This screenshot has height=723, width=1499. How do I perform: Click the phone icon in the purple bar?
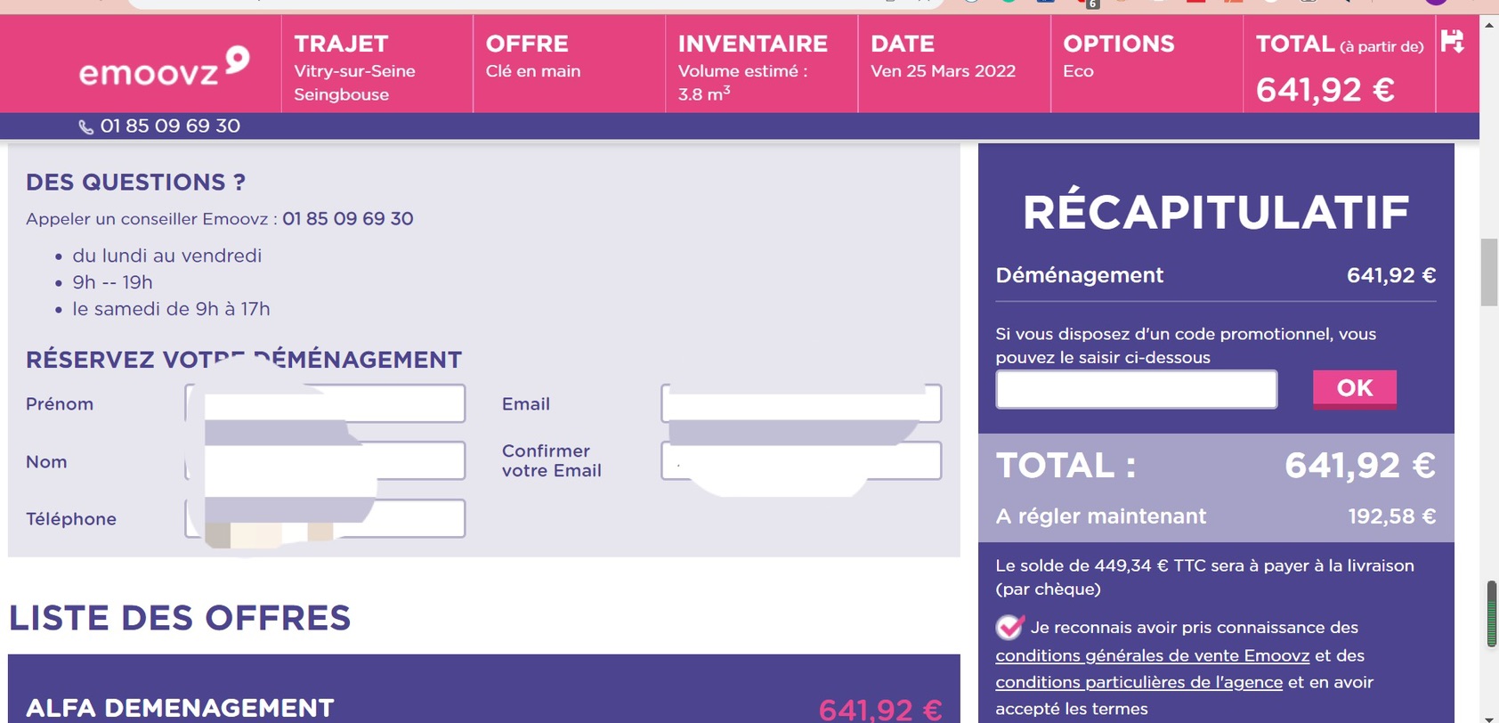(x=85, y=127)
